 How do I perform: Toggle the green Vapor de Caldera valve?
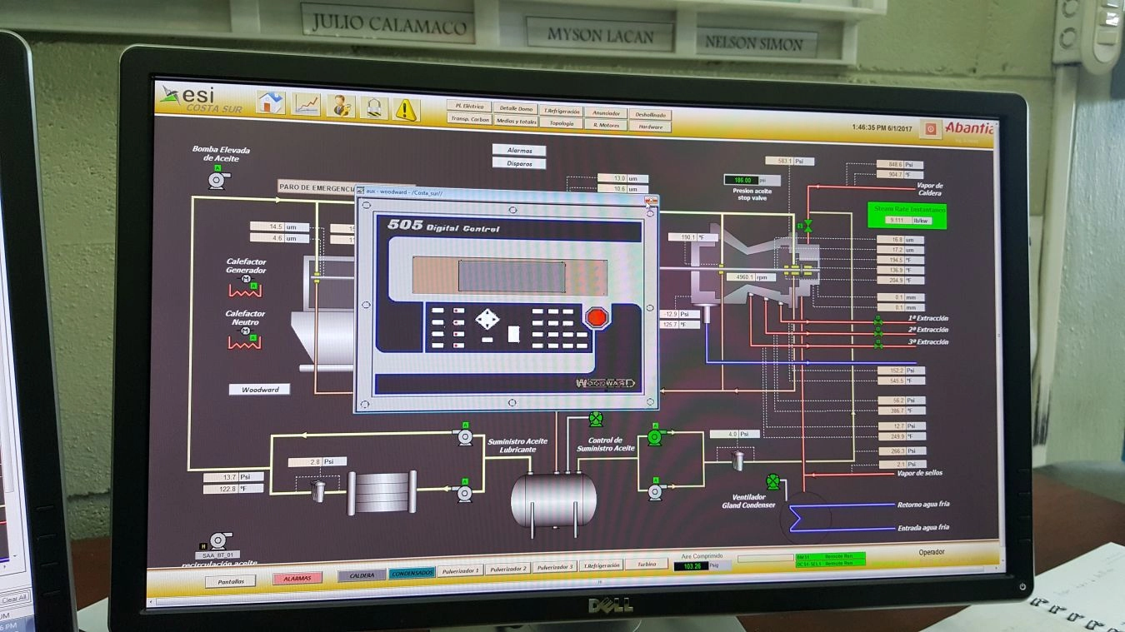point(807,226)
